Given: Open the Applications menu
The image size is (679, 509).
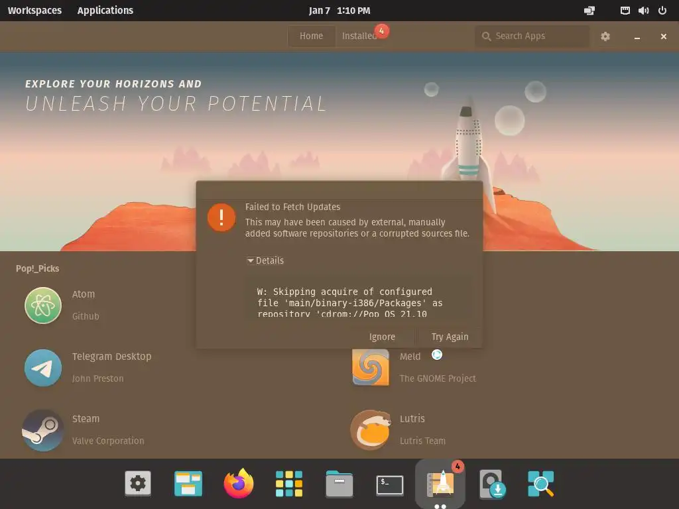Looking at the screenshot, I should [x=105, y=11].
